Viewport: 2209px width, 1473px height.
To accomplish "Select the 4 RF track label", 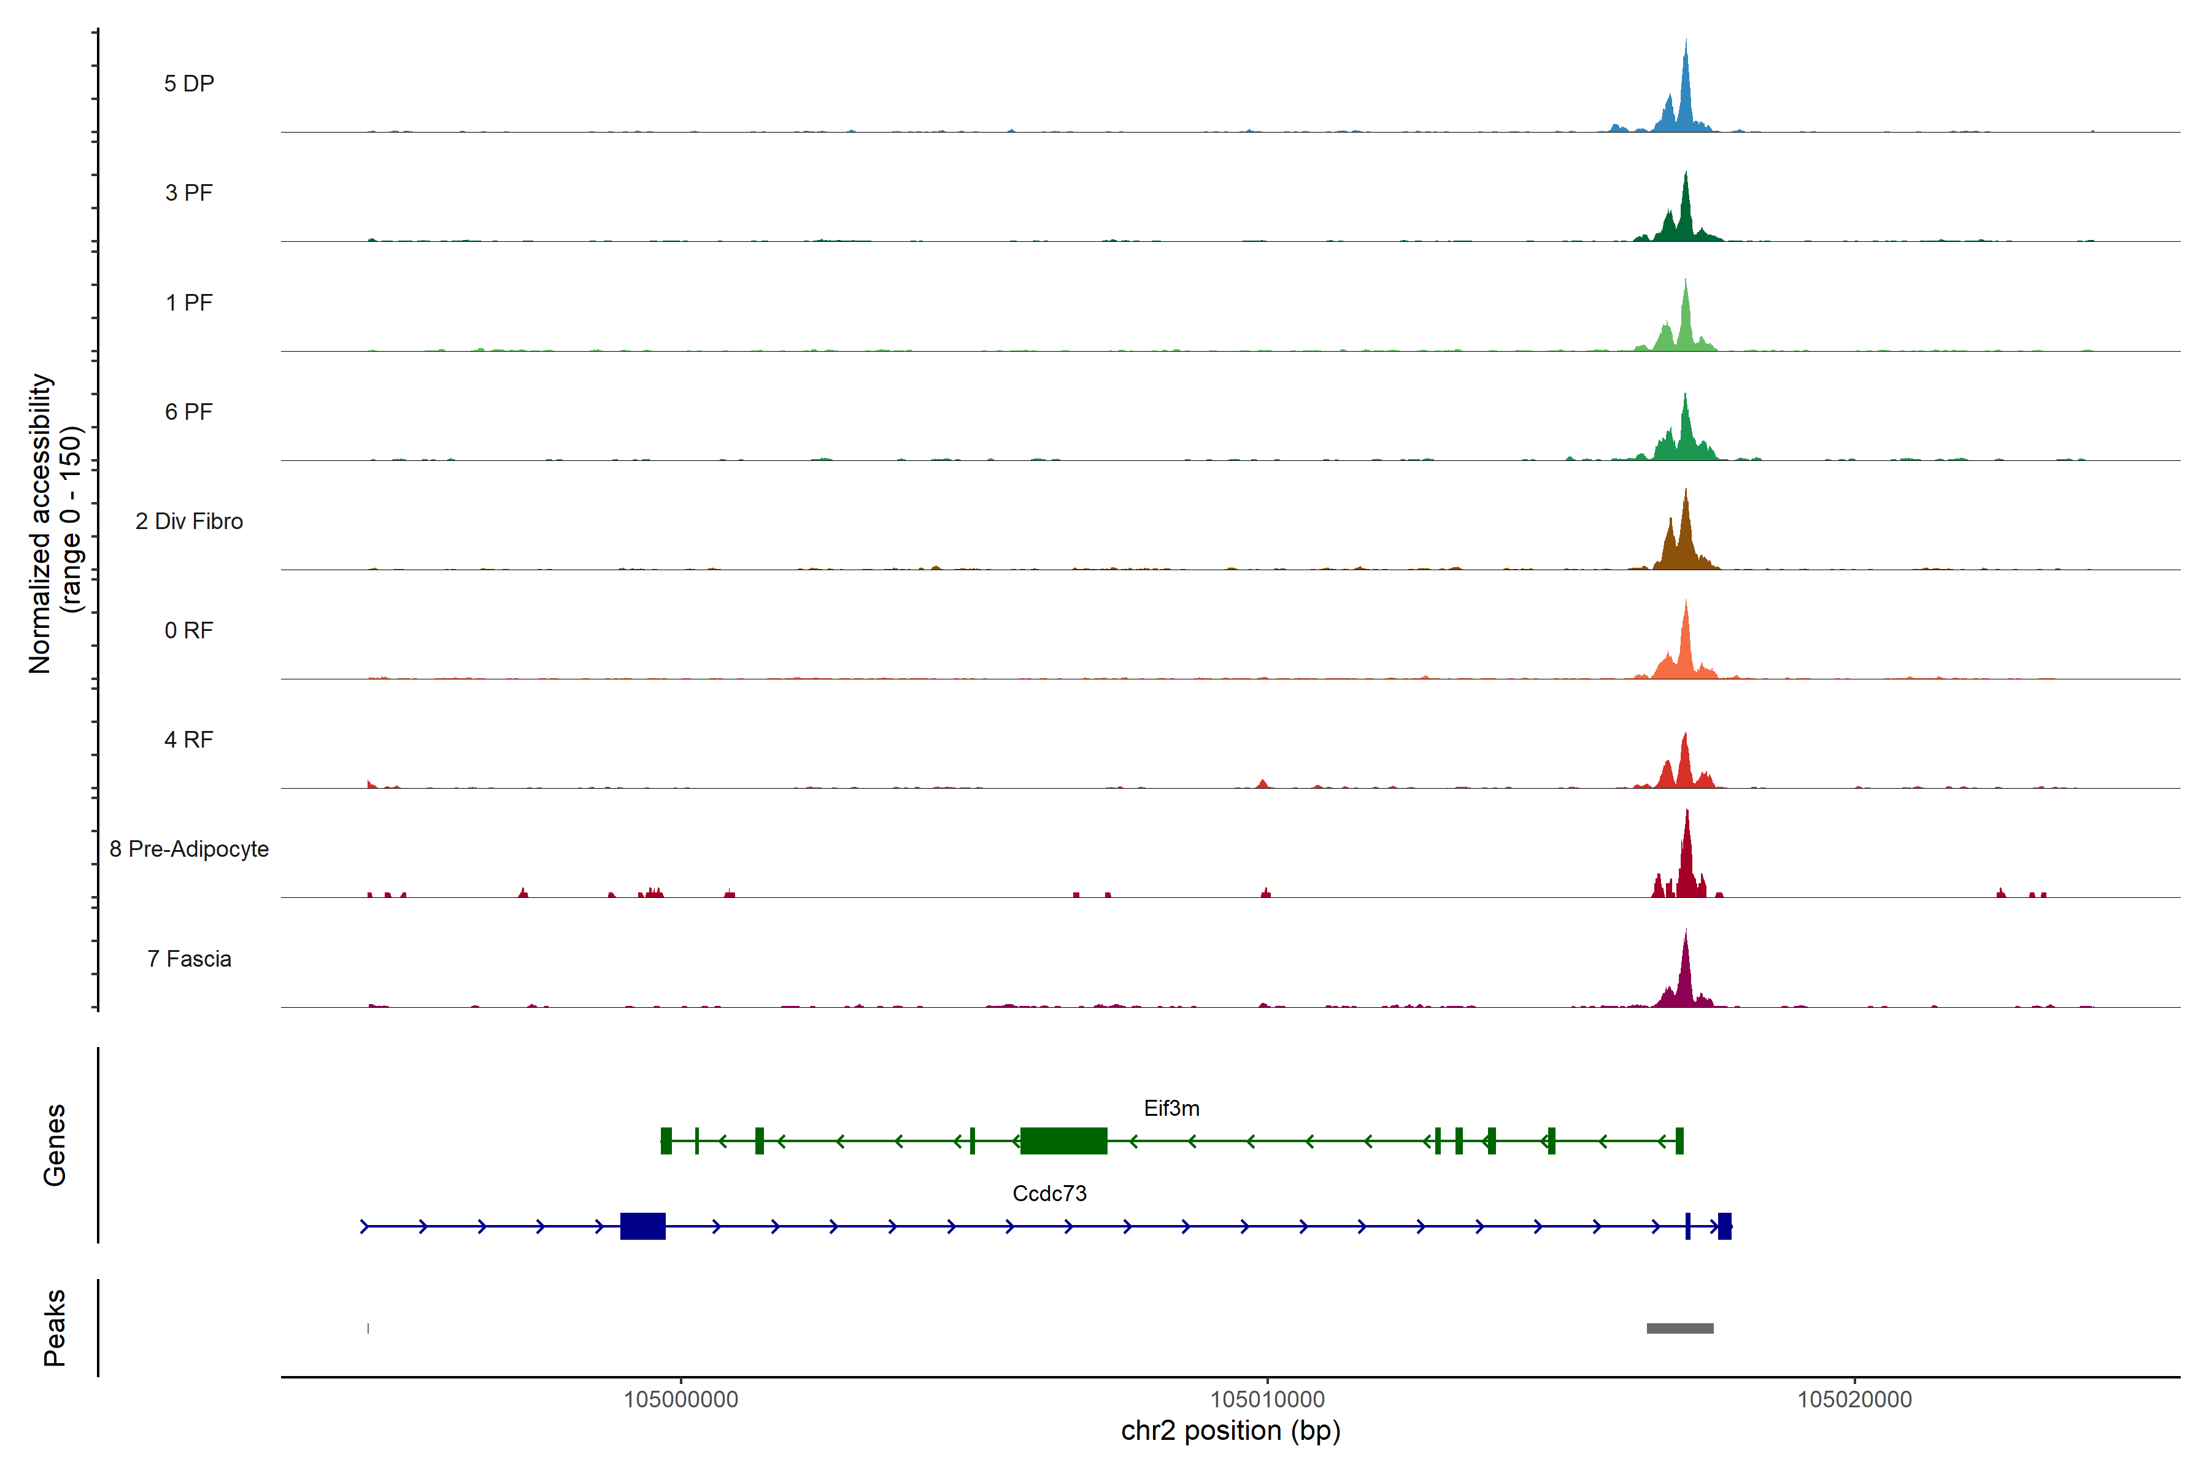I will (x=189, y=740).
